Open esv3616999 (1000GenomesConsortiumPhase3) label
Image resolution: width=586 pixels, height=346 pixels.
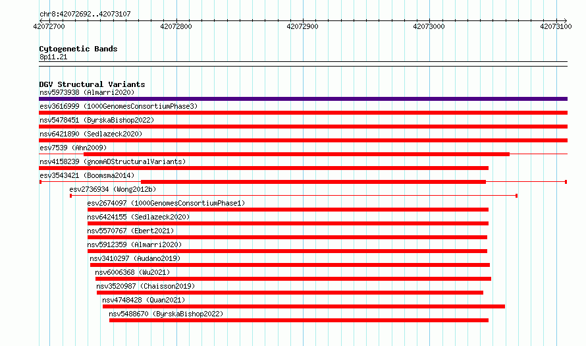click(119, 106)
